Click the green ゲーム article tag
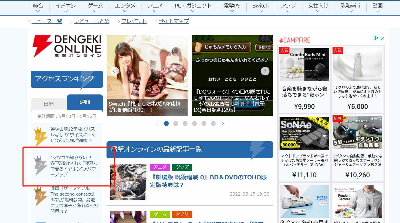Image resolution: width=400 pixels, height=223 pixels. click(160, 215)
